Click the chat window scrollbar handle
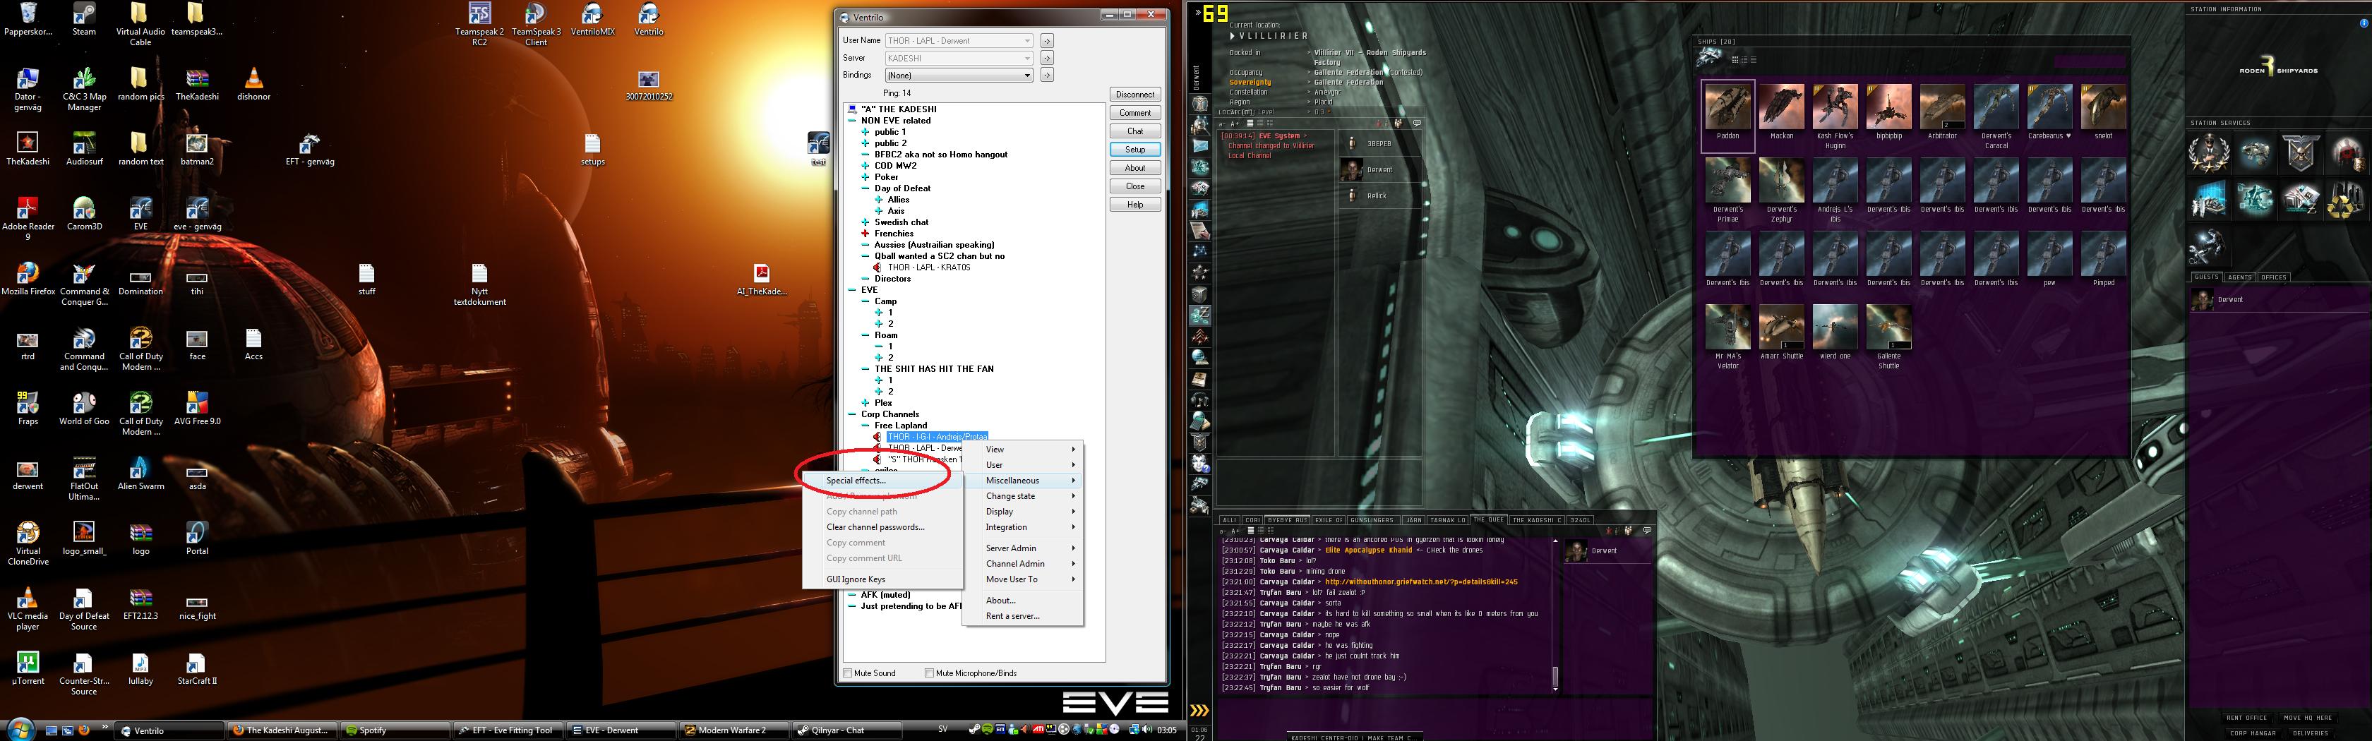Viewport: 2372px width, 741px height. (1555, 677)
